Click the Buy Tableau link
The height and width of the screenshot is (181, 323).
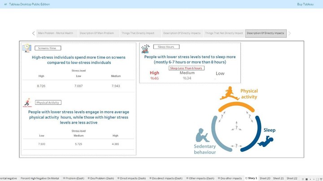[x=306, y=4]
